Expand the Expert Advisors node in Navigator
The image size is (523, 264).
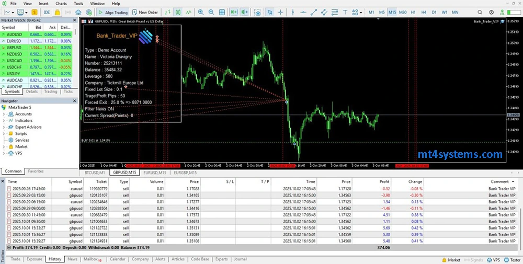pyautogui.click(x=4, y=127)
